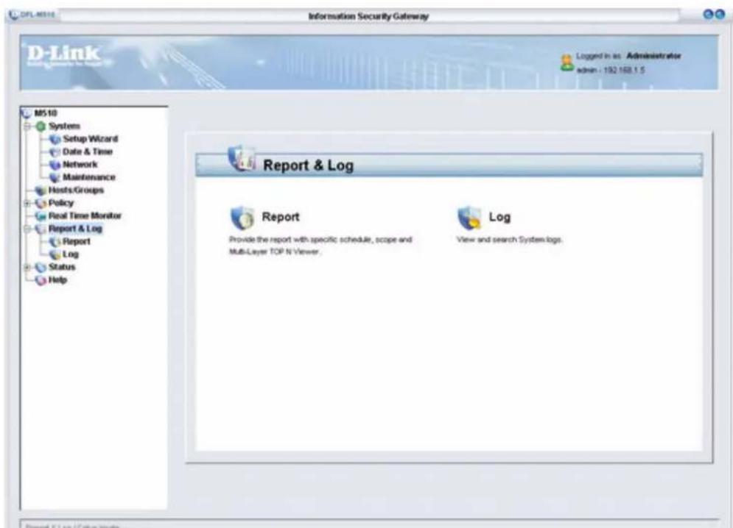This screenshot has width=733, height=528.
Task: Click the M510 device icon at tree root
Action: (27, 113)
